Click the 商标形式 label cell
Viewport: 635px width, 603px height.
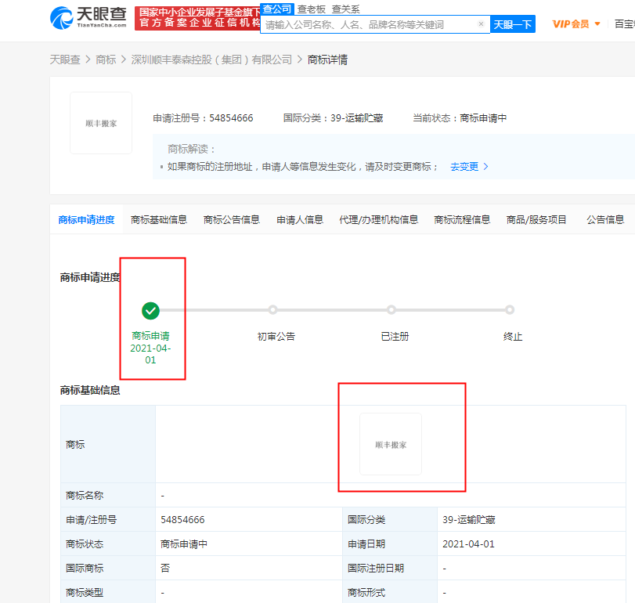(x=390, y=592)
